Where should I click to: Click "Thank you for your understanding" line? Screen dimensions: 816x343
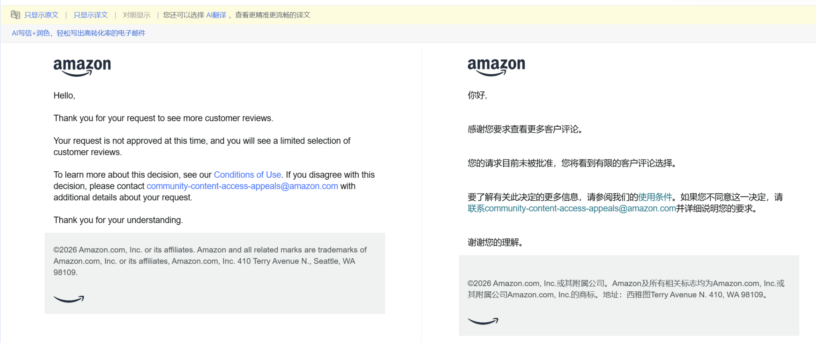(118, 220)
